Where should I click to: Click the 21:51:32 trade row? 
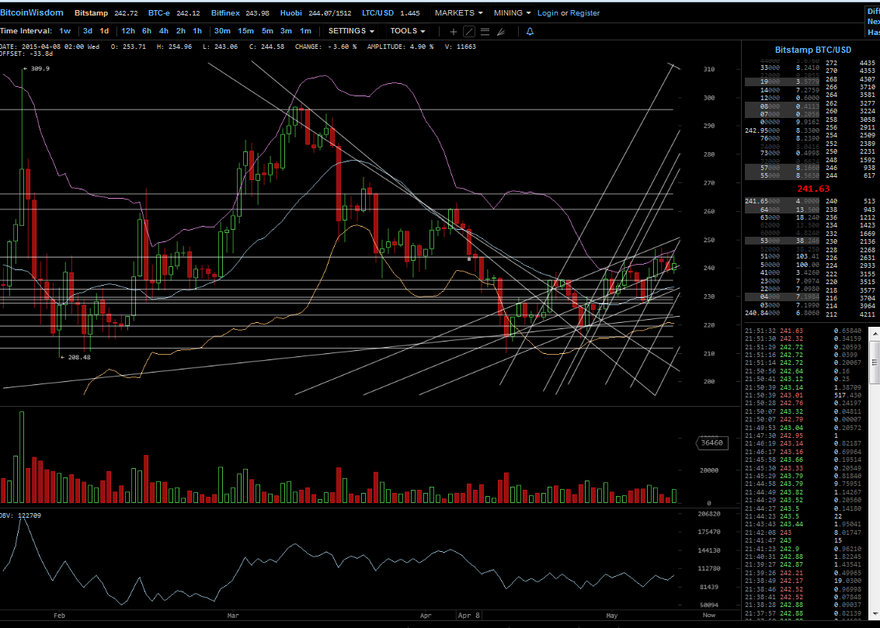tap(804, 331)
